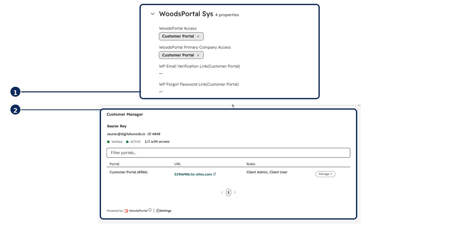Click the WP Email Verification Link property label

click(200, 66)
